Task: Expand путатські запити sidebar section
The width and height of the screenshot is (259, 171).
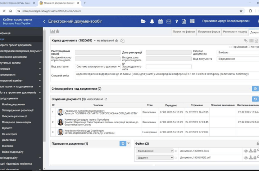Action: click(x=40, y=63)
